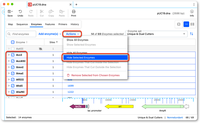Expand the Acc65I row chevron
Viewport: 200px width, 123px height.
9,61
